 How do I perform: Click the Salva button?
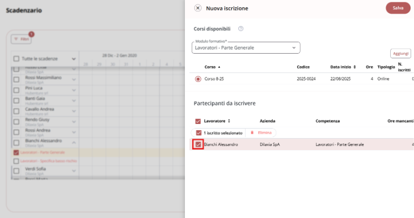coord(398,8)
